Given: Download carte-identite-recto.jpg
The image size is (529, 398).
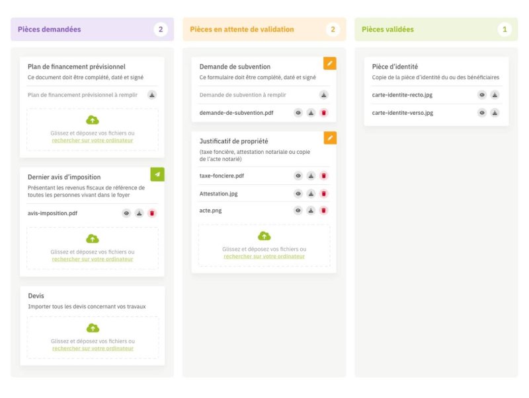Looking at the screenshot, I should (495, 95).
